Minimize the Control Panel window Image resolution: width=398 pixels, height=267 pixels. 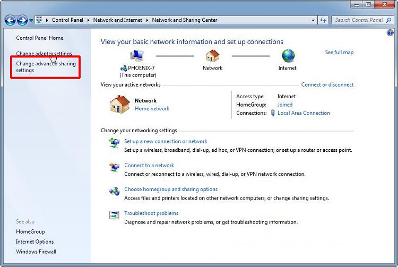[x=357, y=4]
